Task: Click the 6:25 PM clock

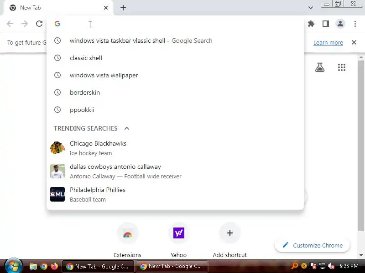Action: point(349,266)
